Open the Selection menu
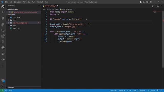The height and width of the screenshot is (92, 164). (x=17, y=2)
